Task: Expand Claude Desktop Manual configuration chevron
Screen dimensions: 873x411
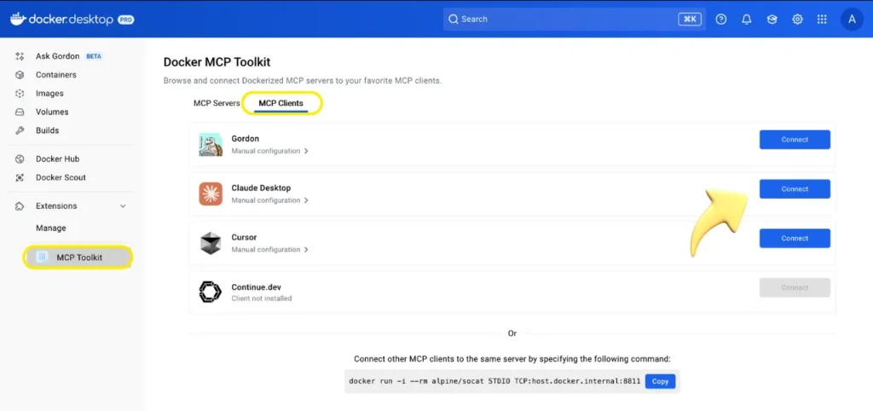Action: [306, 200]
